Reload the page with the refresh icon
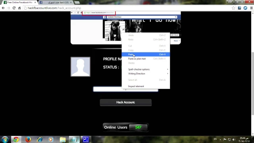 click(14, 8)
